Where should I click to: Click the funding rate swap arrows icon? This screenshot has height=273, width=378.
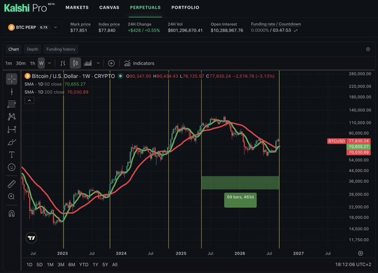(x=296, y=31)
